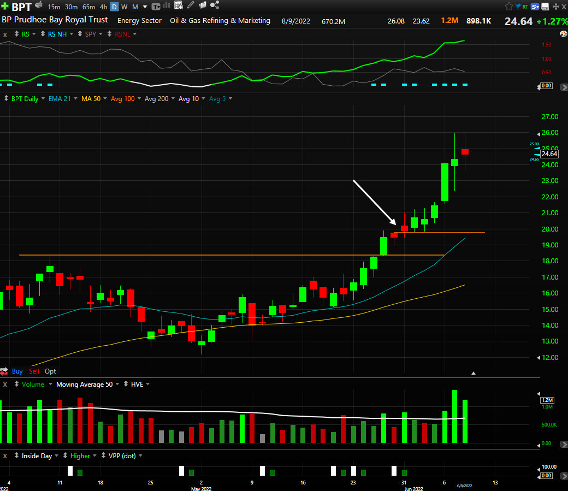This screenshot has height=491, width=568.
Task: Switch to 30m timeframe
Action: tap(71, 7)
